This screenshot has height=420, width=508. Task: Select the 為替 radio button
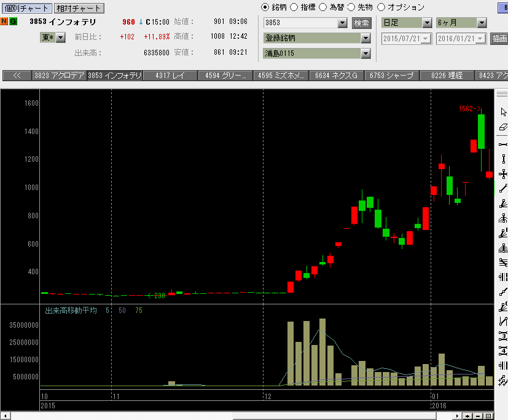pyautogui.click(x=322, y=7)
